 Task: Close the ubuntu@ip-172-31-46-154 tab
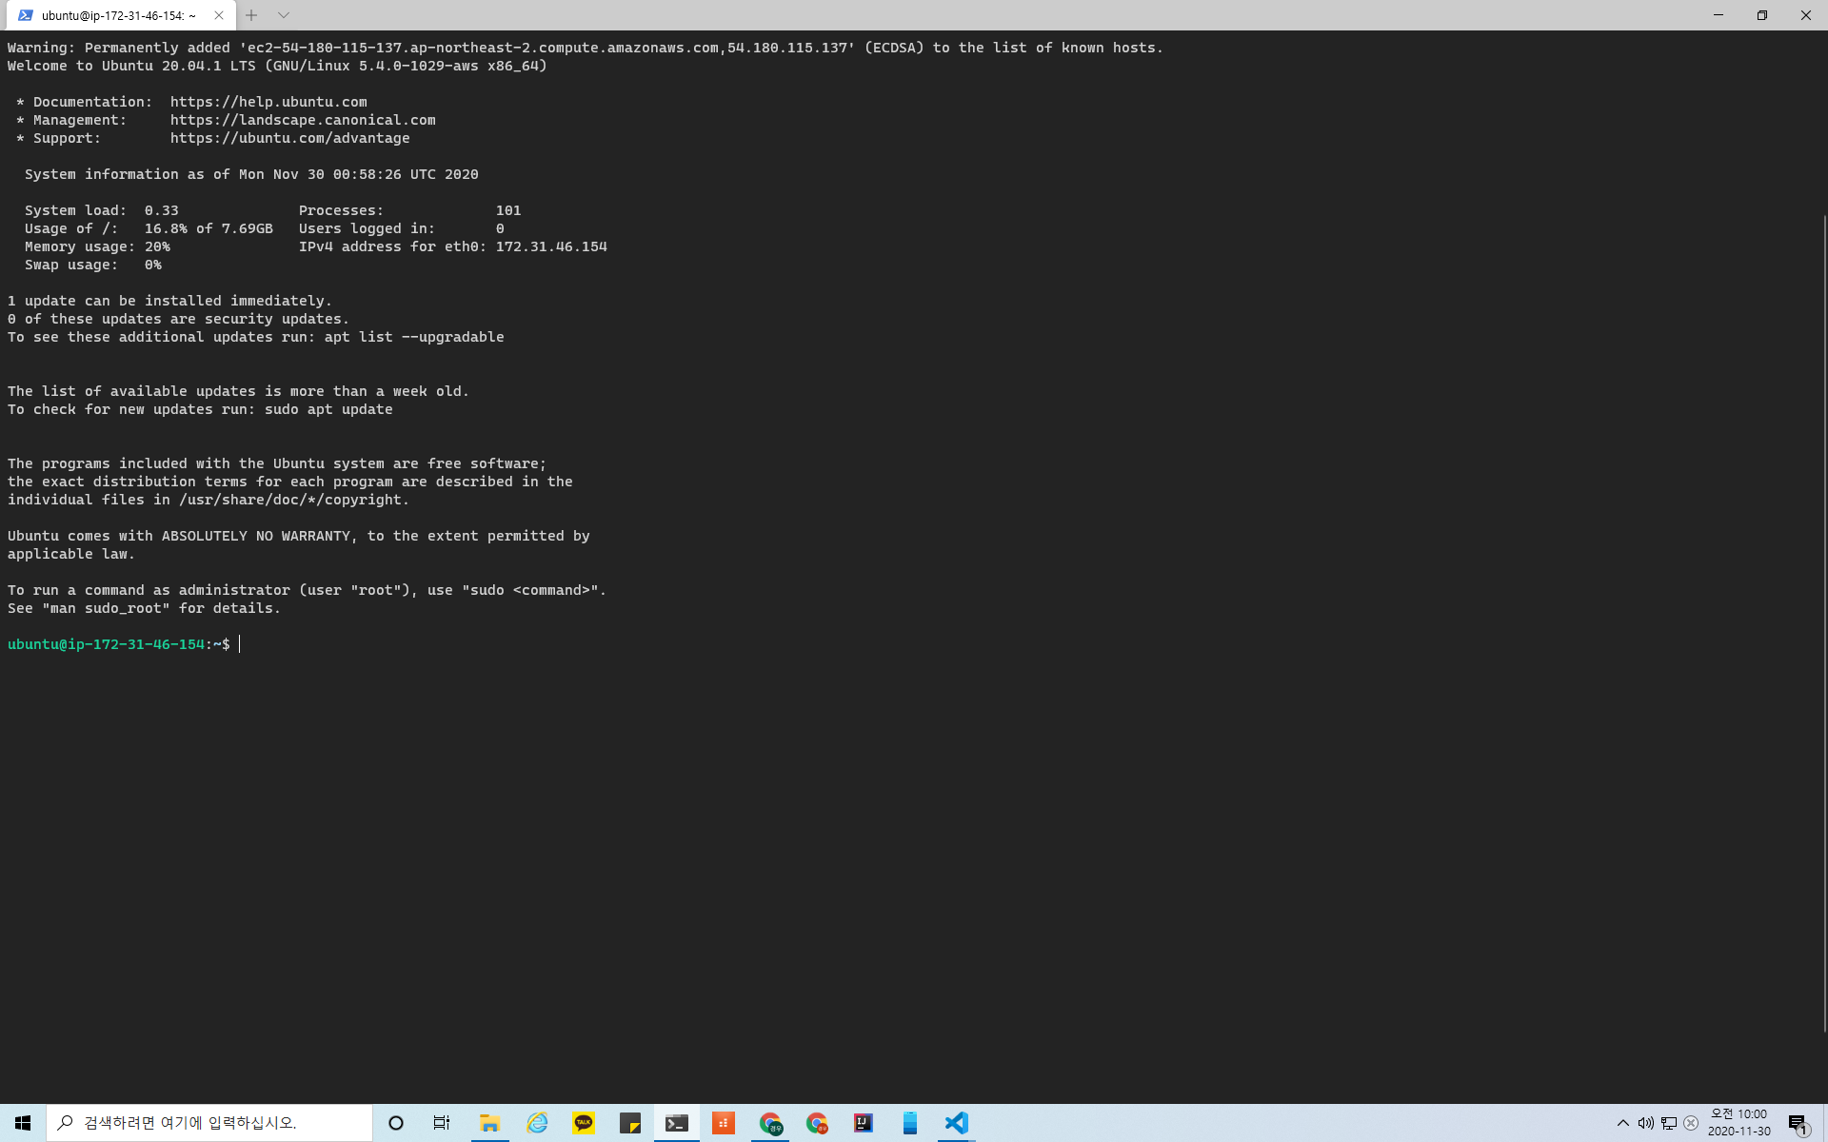[219, 15]
